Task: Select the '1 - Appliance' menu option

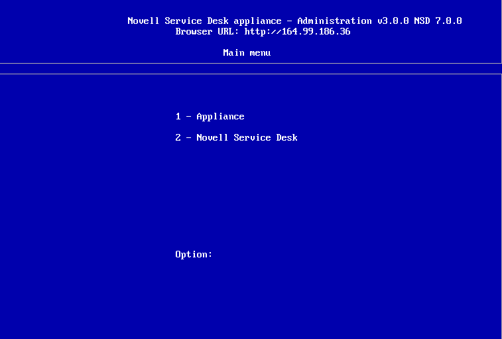Action: click(x=210, y=117)
